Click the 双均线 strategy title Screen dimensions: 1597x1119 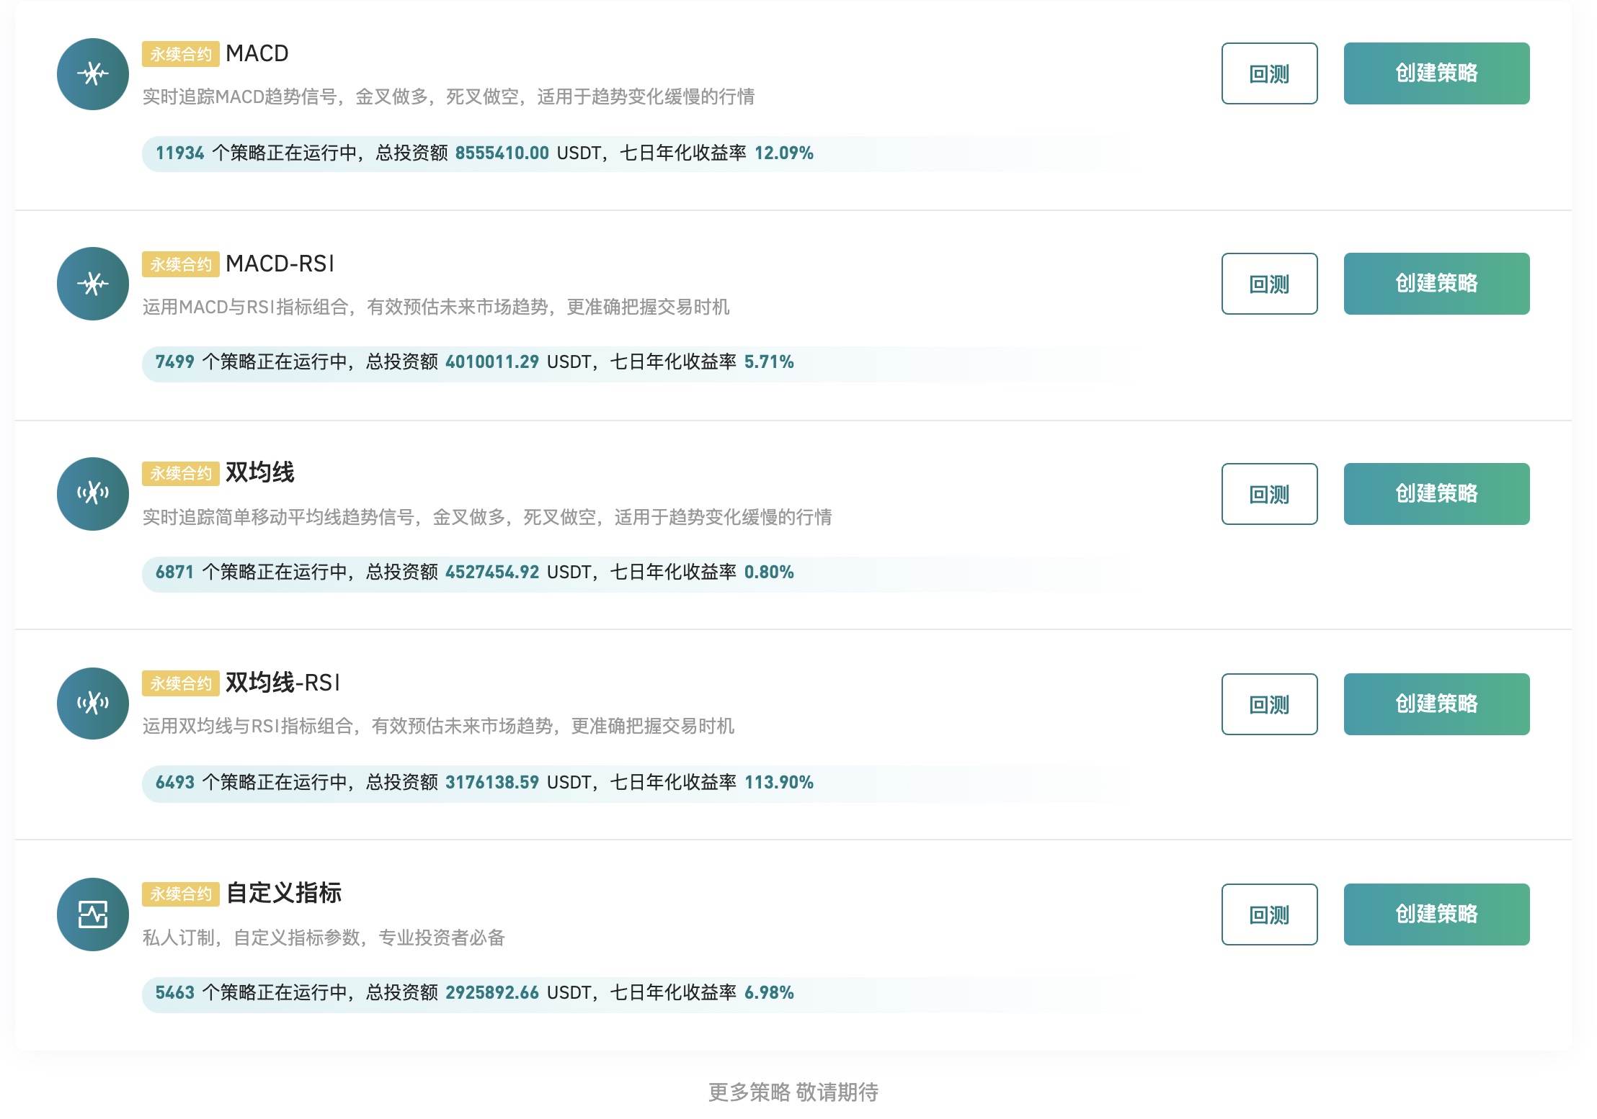click(259, 472)
